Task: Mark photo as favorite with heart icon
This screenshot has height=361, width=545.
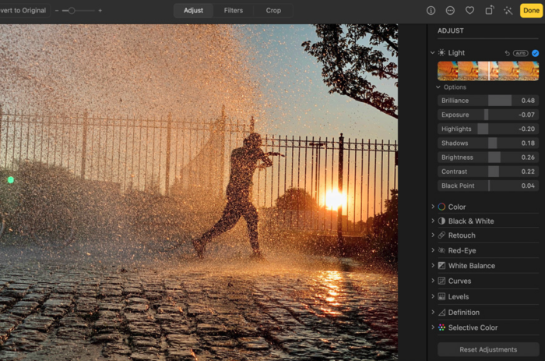Action: (469, 11)
